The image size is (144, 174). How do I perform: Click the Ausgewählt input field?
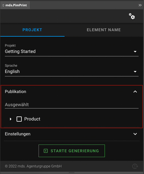(72, 105)
